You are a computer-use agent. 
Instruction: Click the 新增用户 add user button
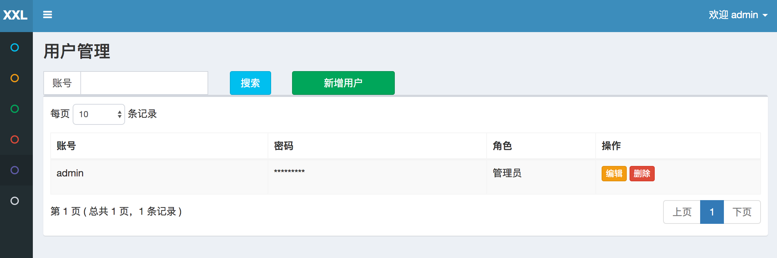click(343, 83)
